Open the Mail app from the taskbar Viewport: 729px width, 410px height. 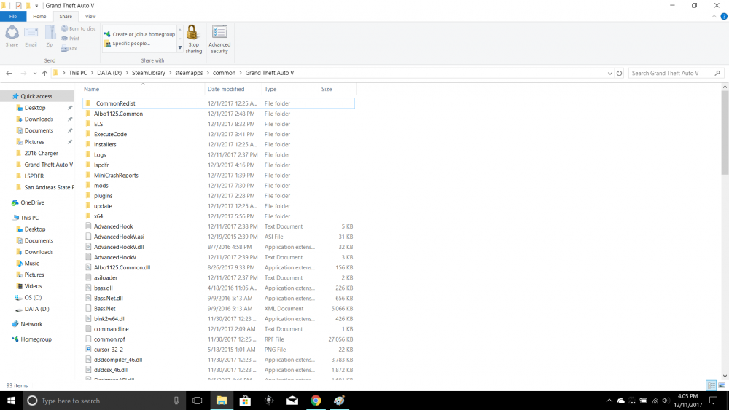(292, 401)
